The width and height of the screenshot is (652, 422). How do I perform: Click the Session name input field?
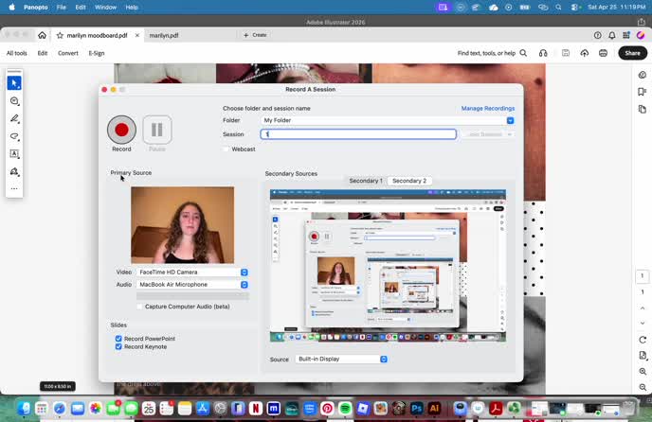(x=358, y=134)
